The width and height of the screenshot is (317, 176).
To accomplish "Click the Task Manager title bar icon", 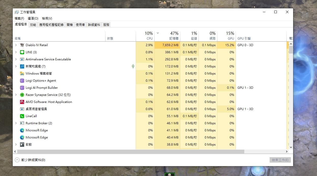I will click(x=17, y=12).
